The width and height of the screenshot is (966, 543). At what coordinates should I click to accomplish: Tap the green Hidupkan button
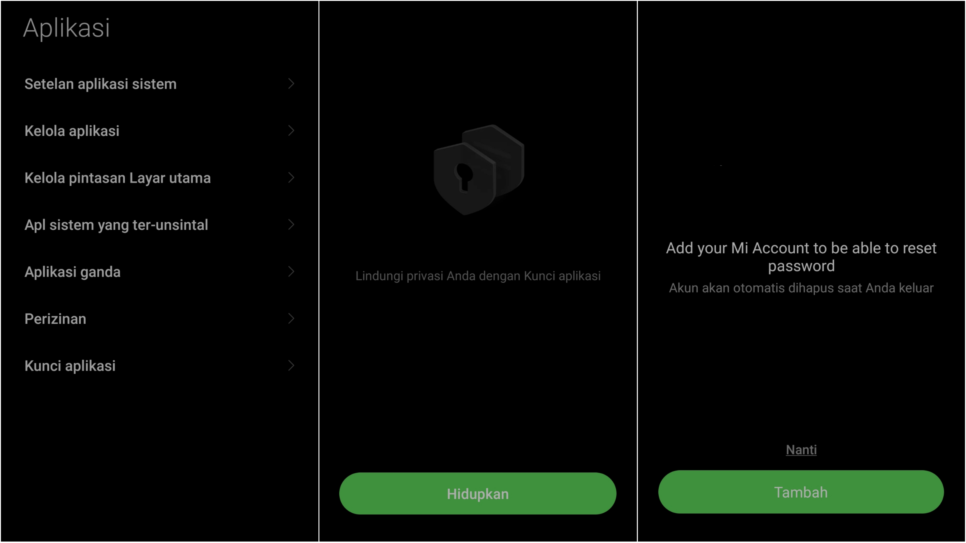point(477,493)
